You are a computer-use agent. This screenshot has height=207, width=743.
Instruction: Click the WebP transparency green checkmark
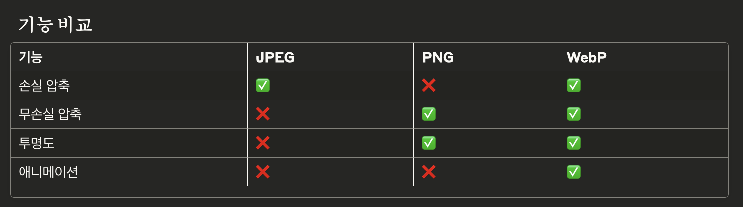(x=574, y=143)
